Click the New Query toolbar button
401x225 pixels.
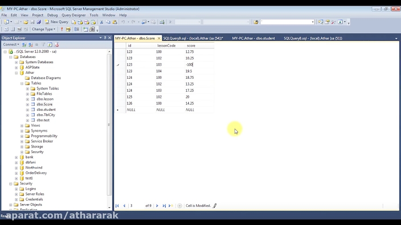56,22
